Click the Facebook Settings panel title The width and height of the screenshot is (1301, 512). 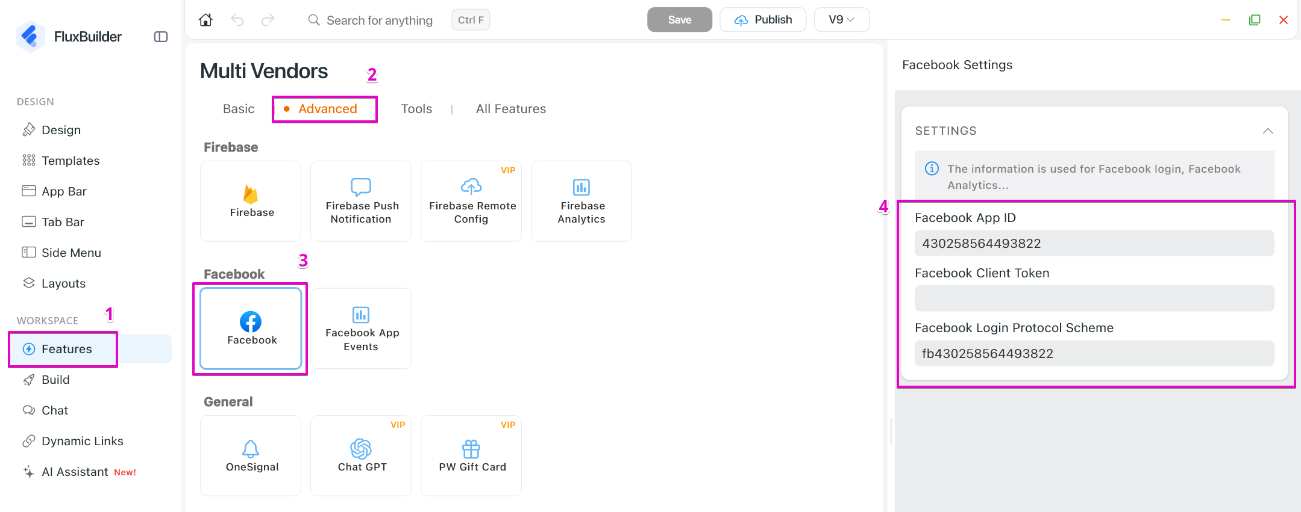click(957, 65)
